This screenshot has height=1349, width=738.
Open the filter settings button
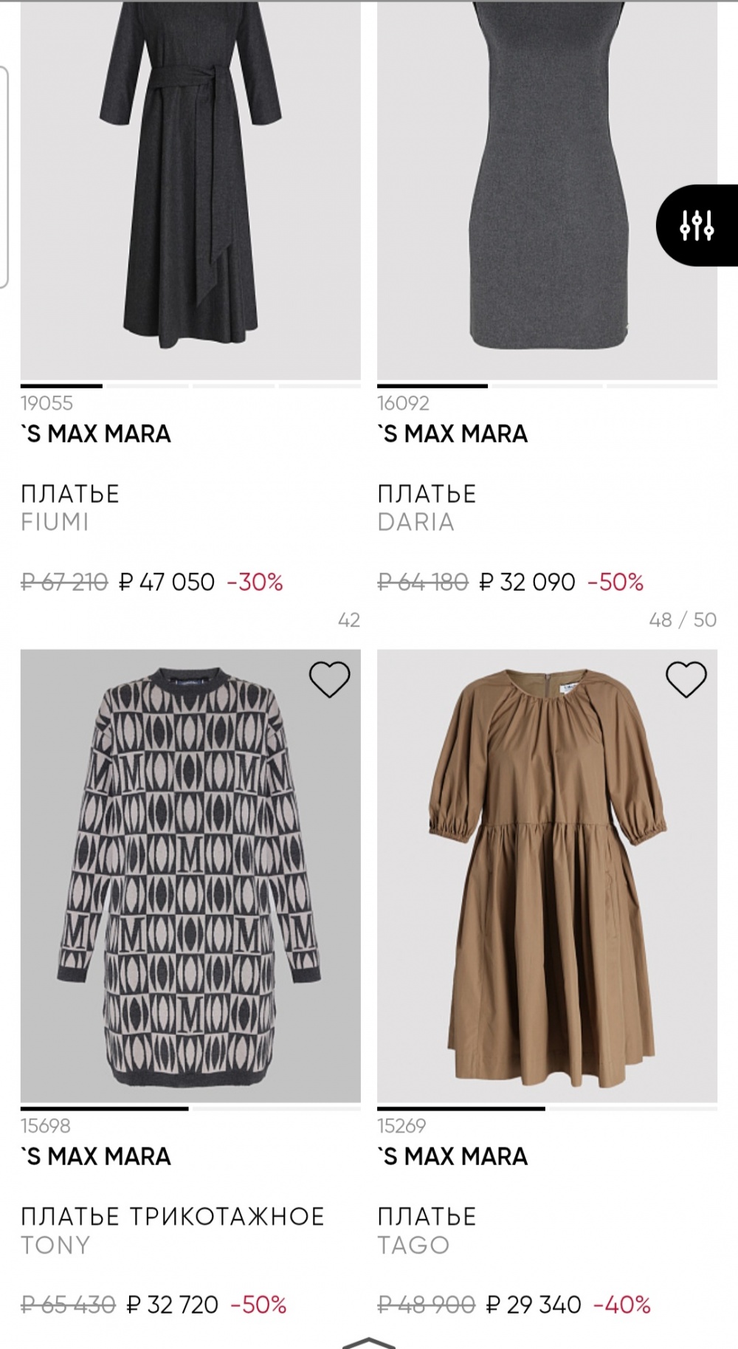pyautogui.click(x=697, y=225)
